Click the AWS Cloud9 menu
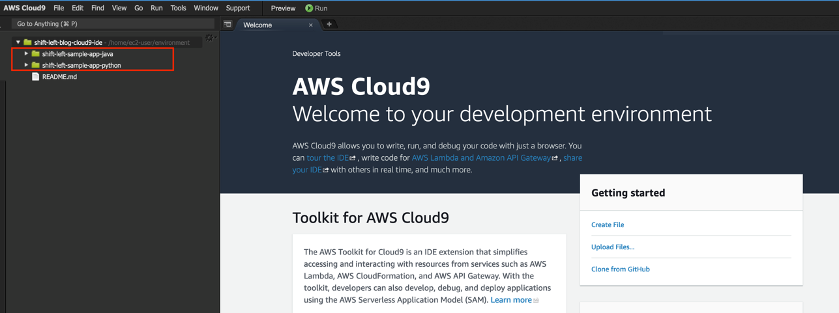This screenshot has height=313, width=839. pyautogui.click(x=24, y=8)
